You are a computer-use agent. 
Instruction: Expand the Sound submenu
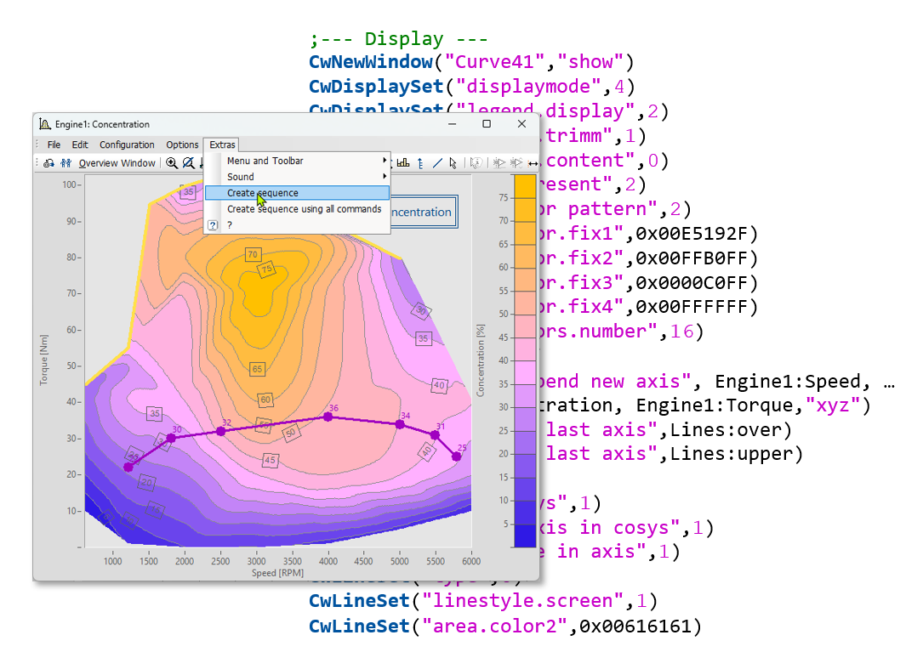[298, 177]
